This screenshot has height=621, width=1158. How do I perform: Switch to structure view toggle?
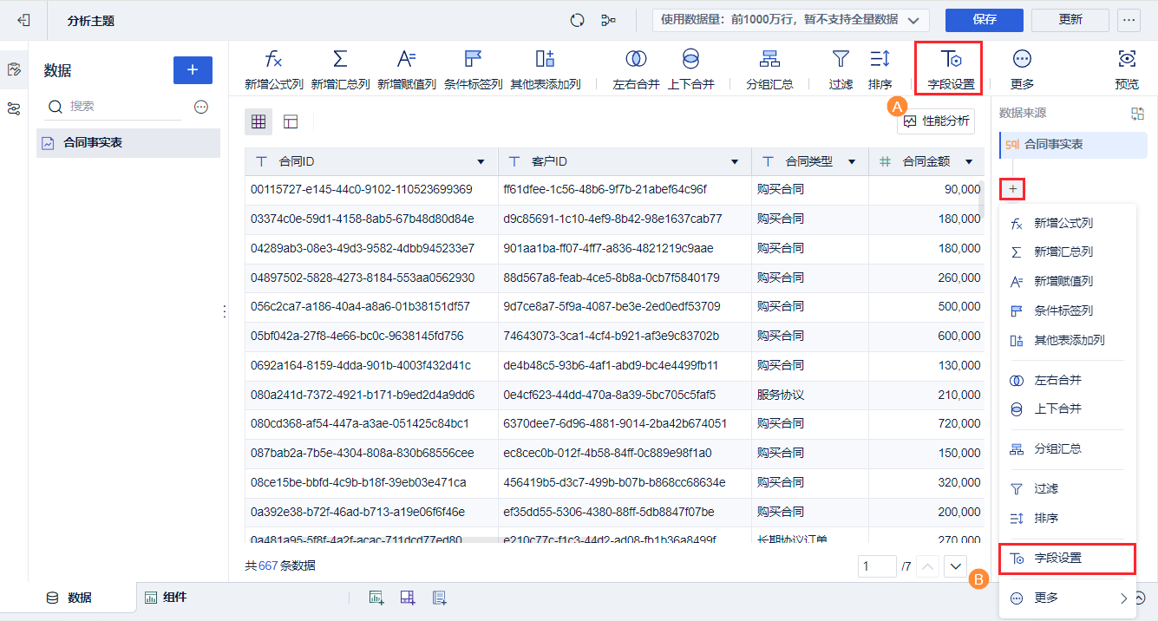coord(291,122)
